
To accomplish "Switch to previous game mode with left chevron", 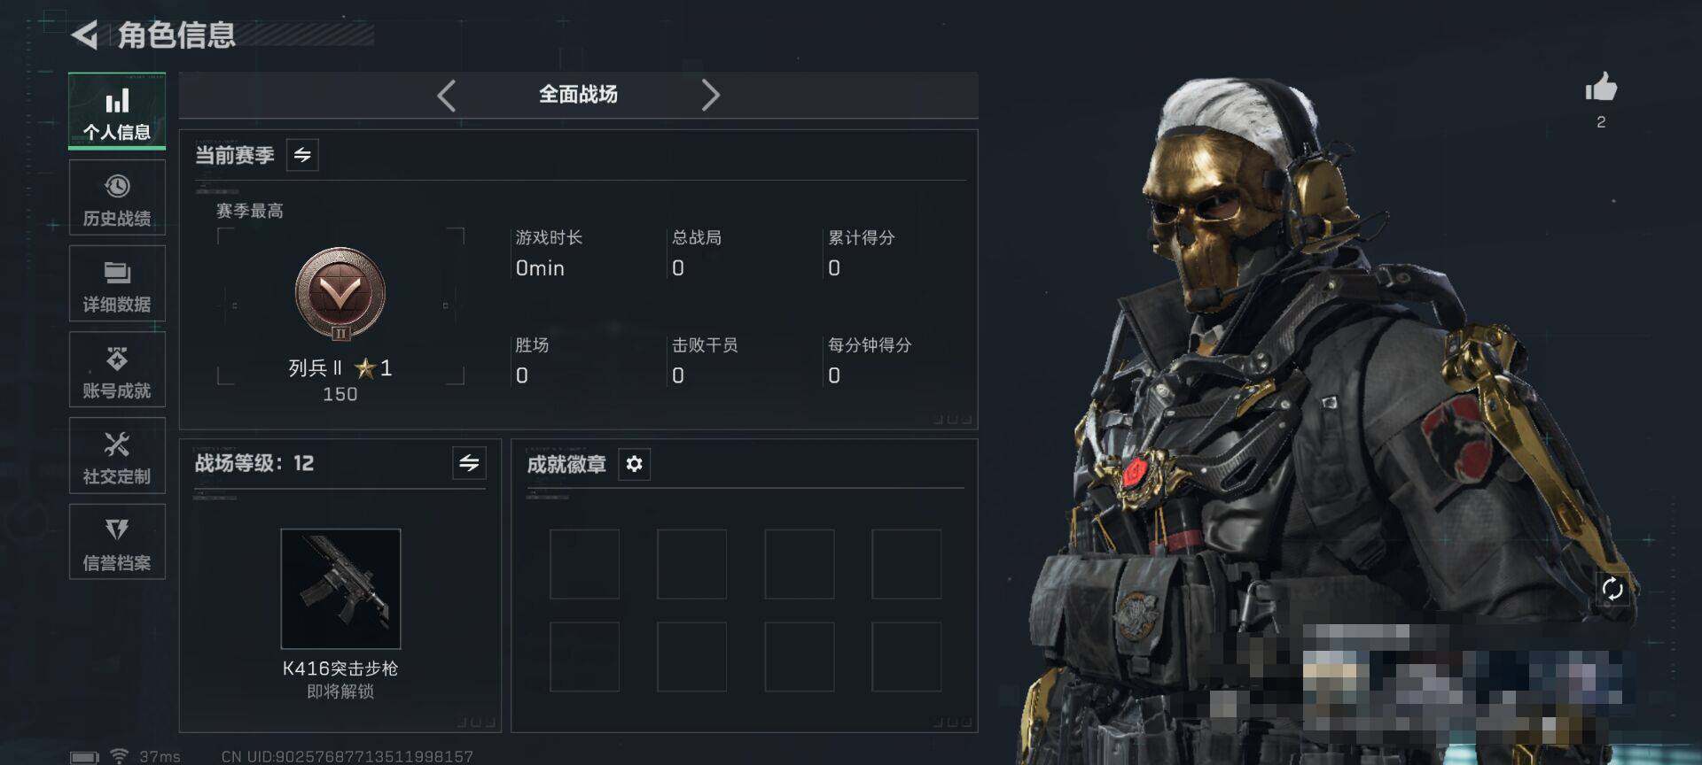I will [x=447, y=96].
